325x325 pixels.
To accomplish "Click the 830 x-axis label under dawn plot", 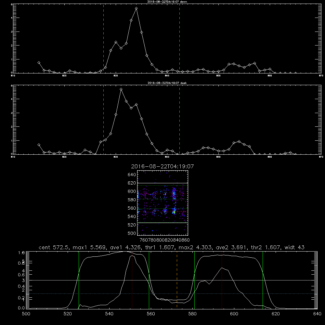I will 116,76.
